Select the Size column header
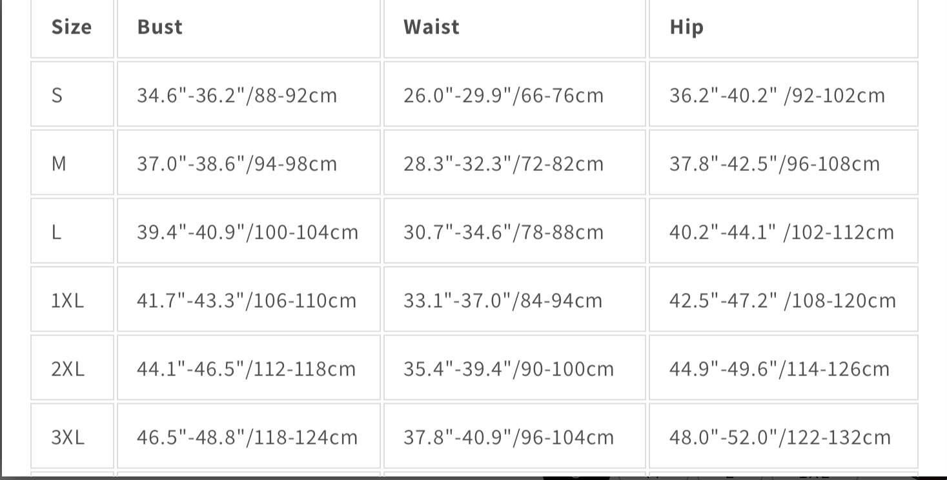This screenshot has height=480, width=947. point(72,27)
